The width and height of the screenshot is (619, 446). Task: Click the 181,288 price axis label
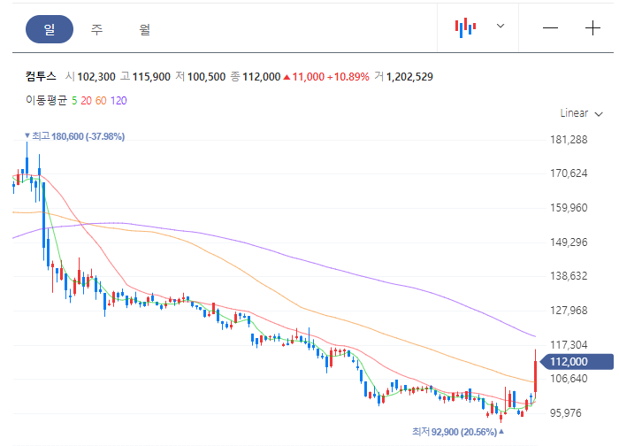pyautogui.click(x=569, y=140)
